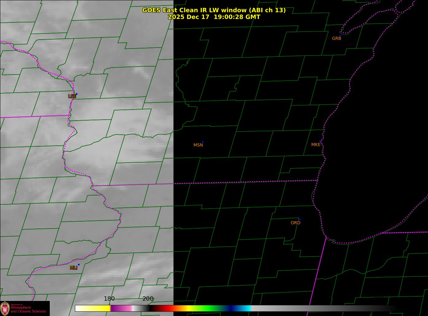Pick the yellow segment of the colorbar
This screenshot has width=428, height=316.
98,308
